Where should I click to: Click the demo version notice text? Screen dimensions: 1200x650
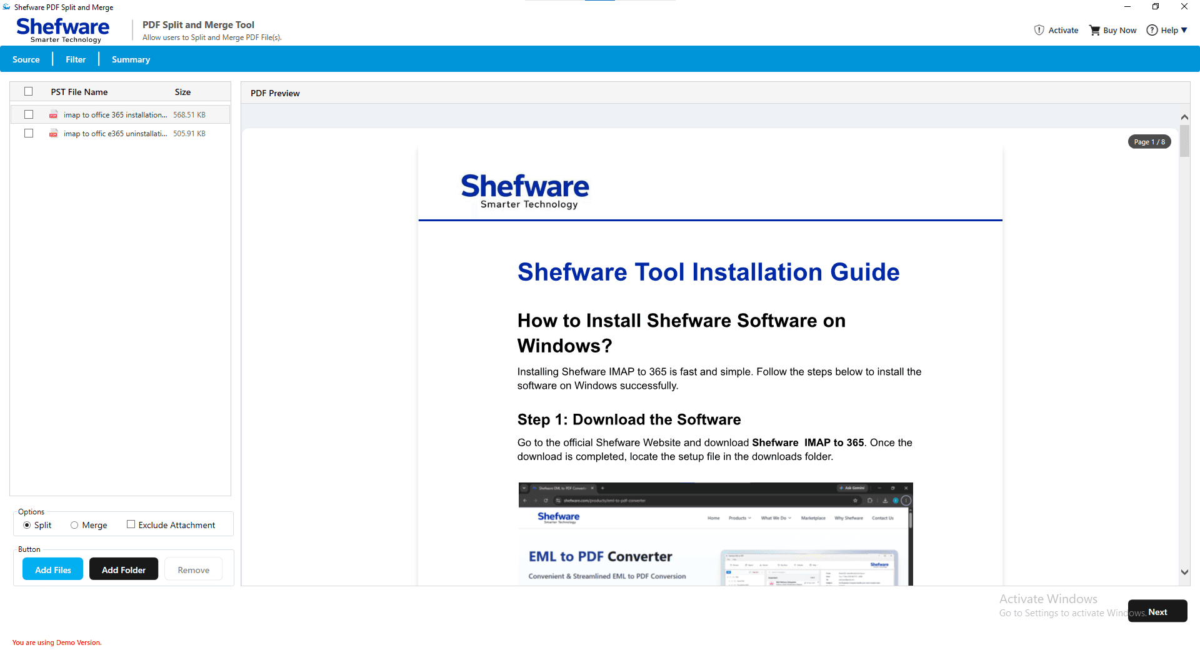pyautogui.click(x=57, y=642)
